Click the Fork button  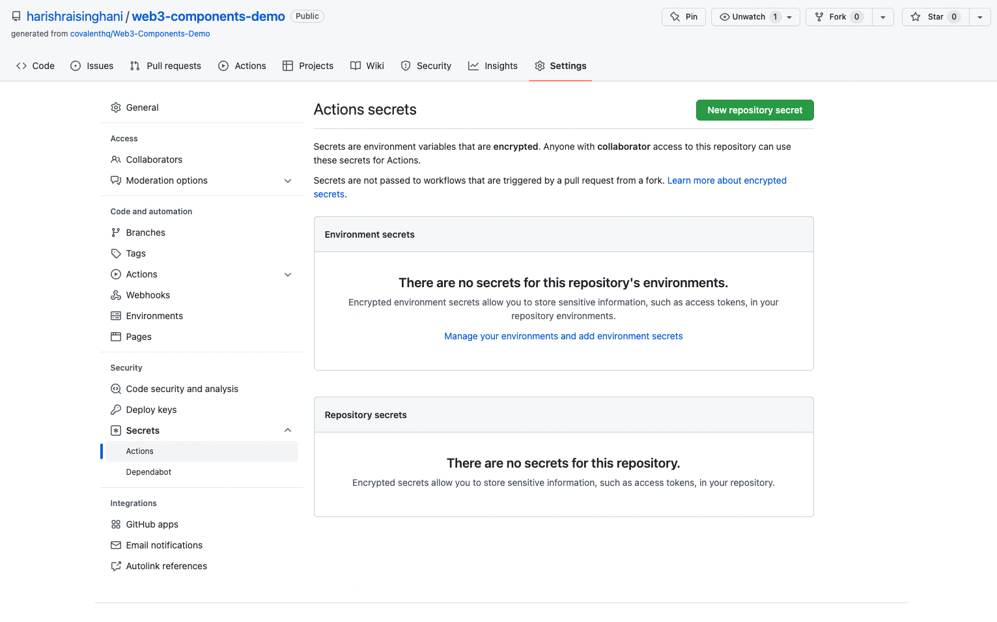pos(839,17)
